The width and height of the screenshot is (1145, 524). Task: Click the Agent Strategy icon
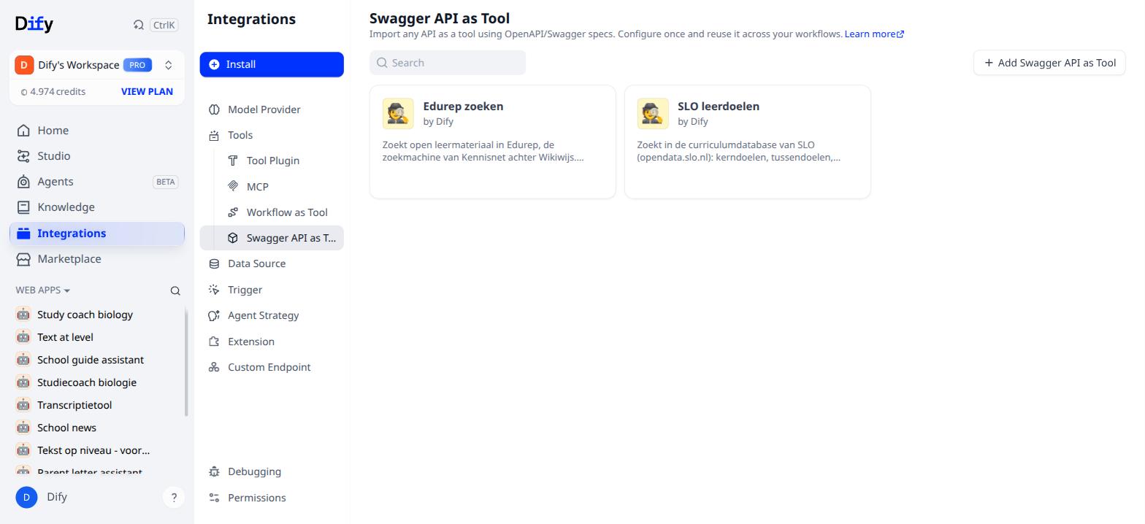pos(214,315)
